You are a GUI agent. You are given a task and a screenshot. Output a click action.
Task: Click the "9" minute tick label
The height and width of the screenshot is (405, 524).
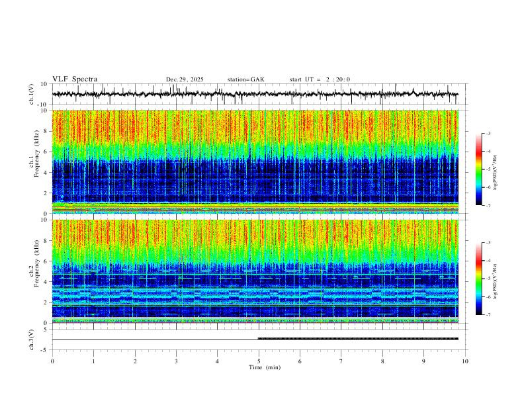[423, 361]
